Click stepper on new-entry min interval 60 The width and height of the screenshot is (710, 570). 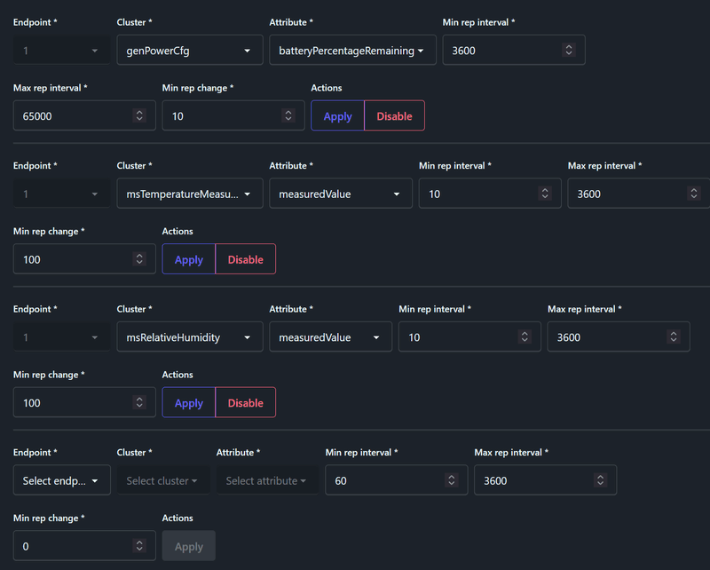(451, 480)
